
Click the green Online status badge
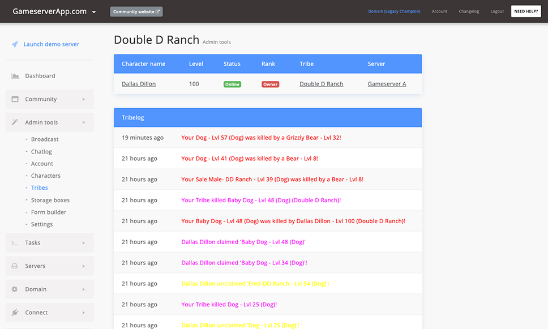[x=232, y=84]
